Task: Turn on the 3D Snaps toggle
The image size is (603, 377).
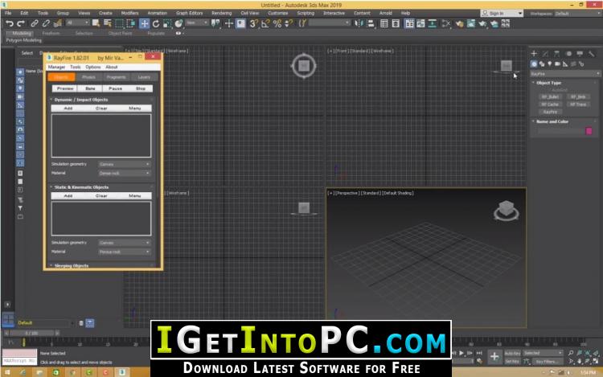Action: click(253, 23)
